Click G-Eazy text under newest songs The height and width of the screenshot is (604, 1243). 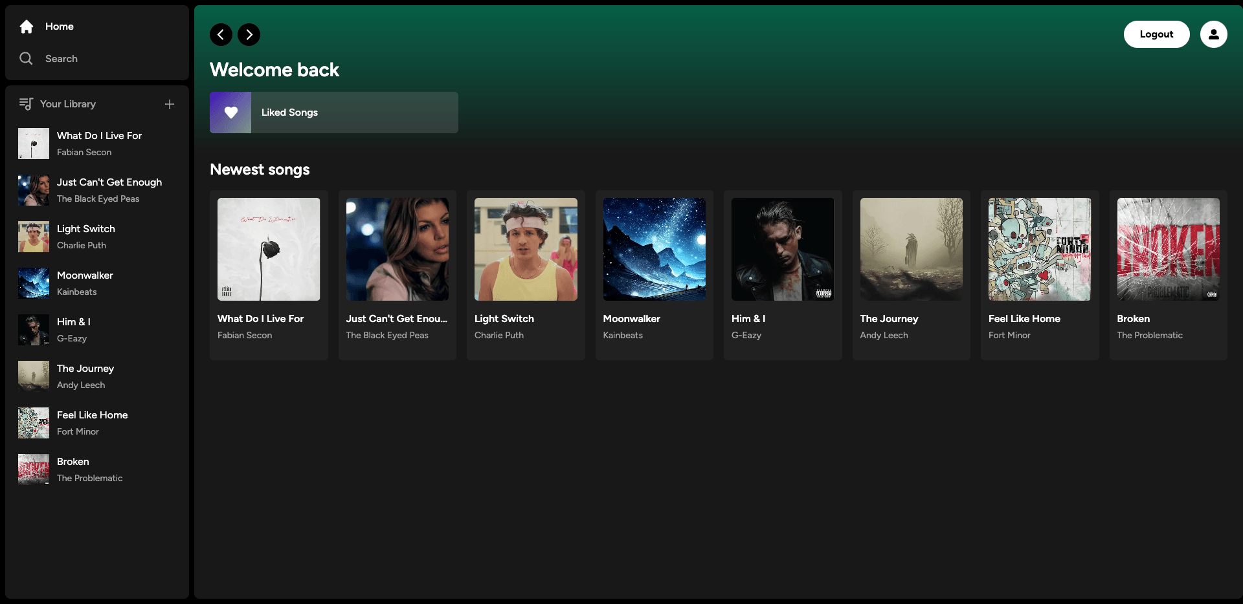[x=746, y=335]
